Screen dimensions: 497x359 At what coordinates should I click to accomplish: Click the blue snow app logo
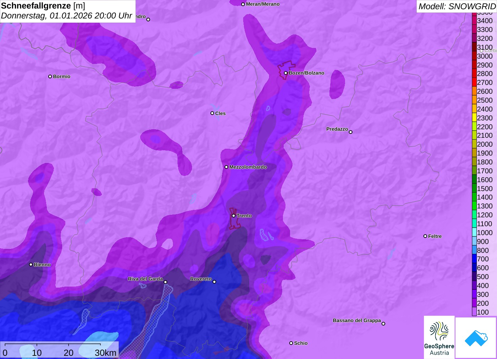[476, 338]
